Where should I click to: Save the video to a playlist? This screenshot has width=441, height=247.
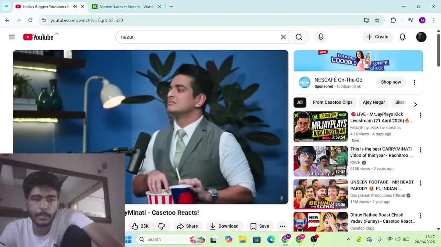pyautogui.click(x=260, y=226)
